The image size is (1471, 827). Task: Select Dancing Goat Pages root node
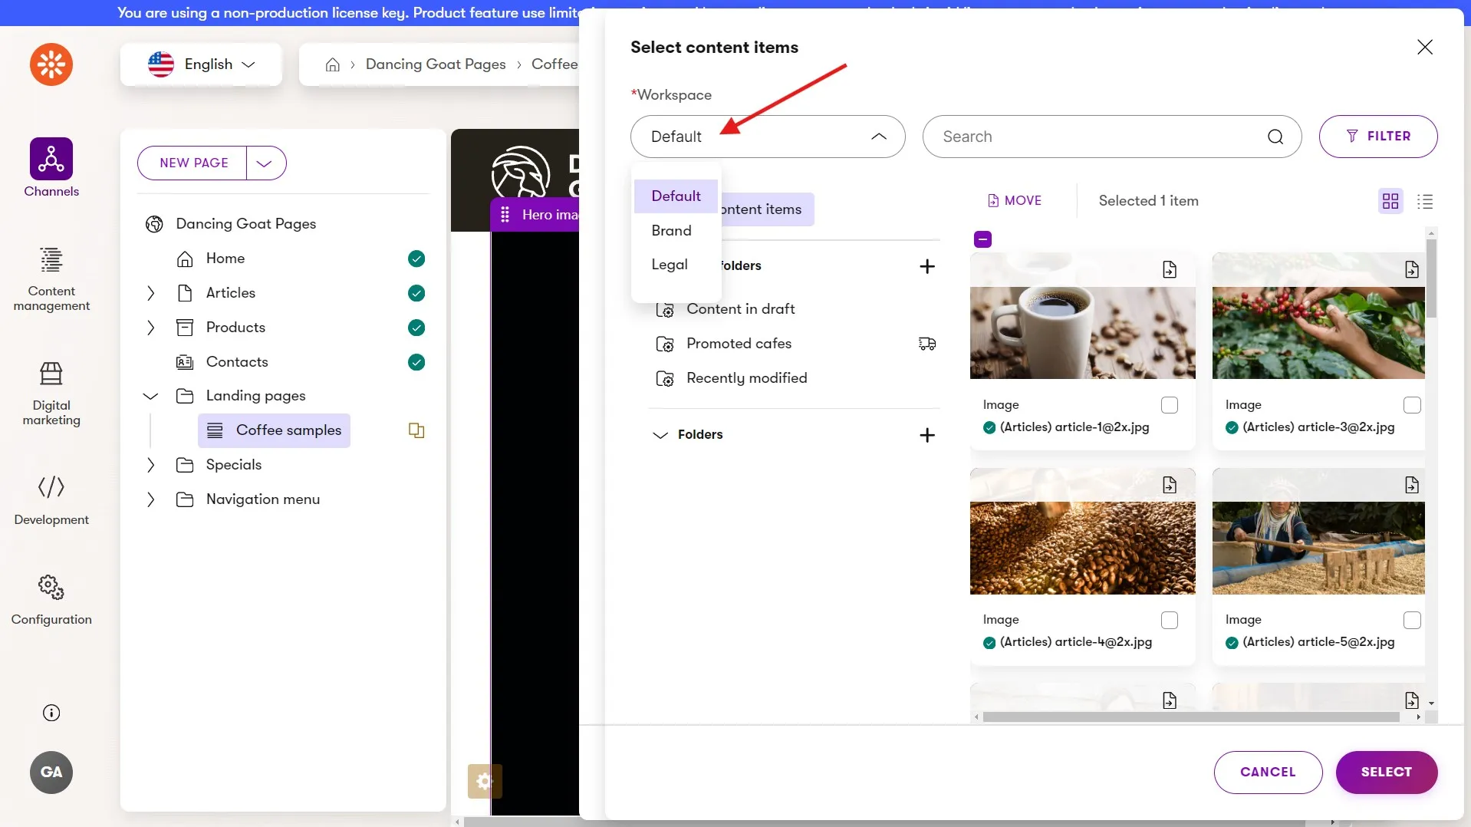245,224
